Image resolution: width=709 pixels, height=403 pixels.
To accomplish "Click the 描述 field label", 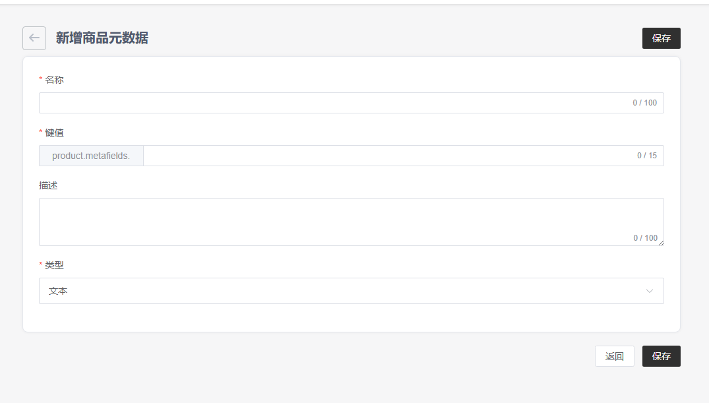I will tap(48, 185).
